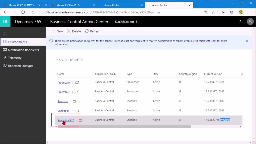256x144 pixels.
Task: Switch to Microsoft Office ホーム tab
Action: [73, 5]
